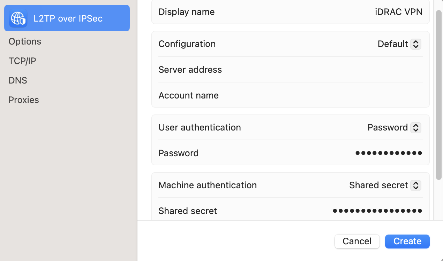
Task: Click the vertical scrollbar thumb
Action: tap(439, 95)
